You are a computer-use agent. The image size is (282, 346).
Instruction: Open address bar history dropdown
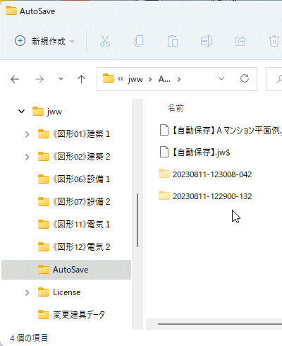(221, 78)
